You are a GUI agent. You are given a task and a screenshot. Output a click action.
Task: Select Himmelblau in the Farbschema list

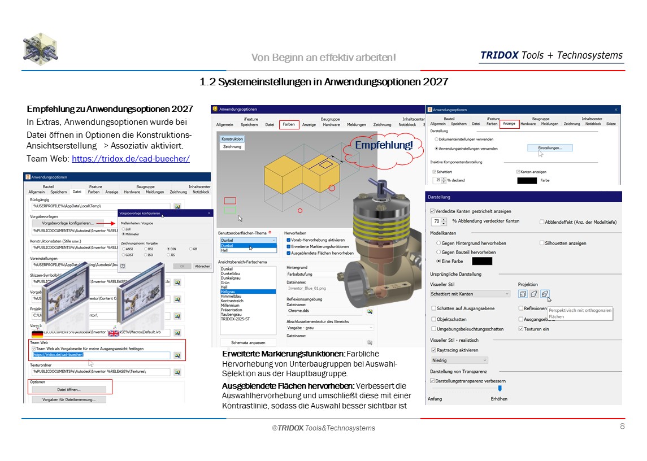coord(232,296)
